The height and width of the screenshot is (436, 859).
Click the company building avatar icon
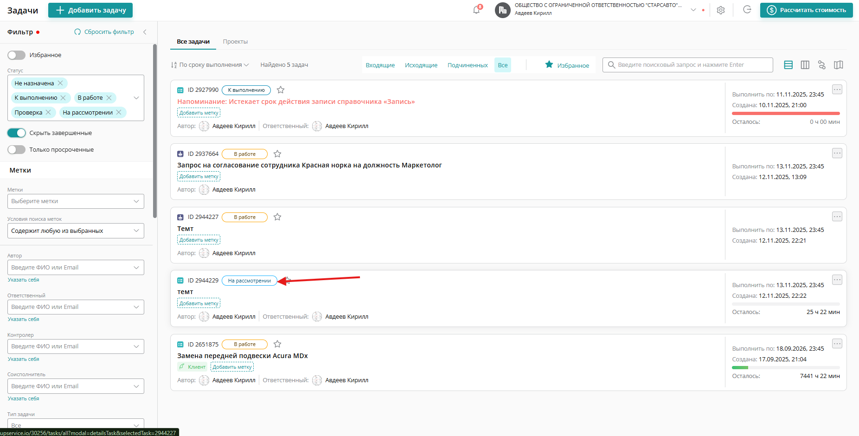(x=503, y=10)
